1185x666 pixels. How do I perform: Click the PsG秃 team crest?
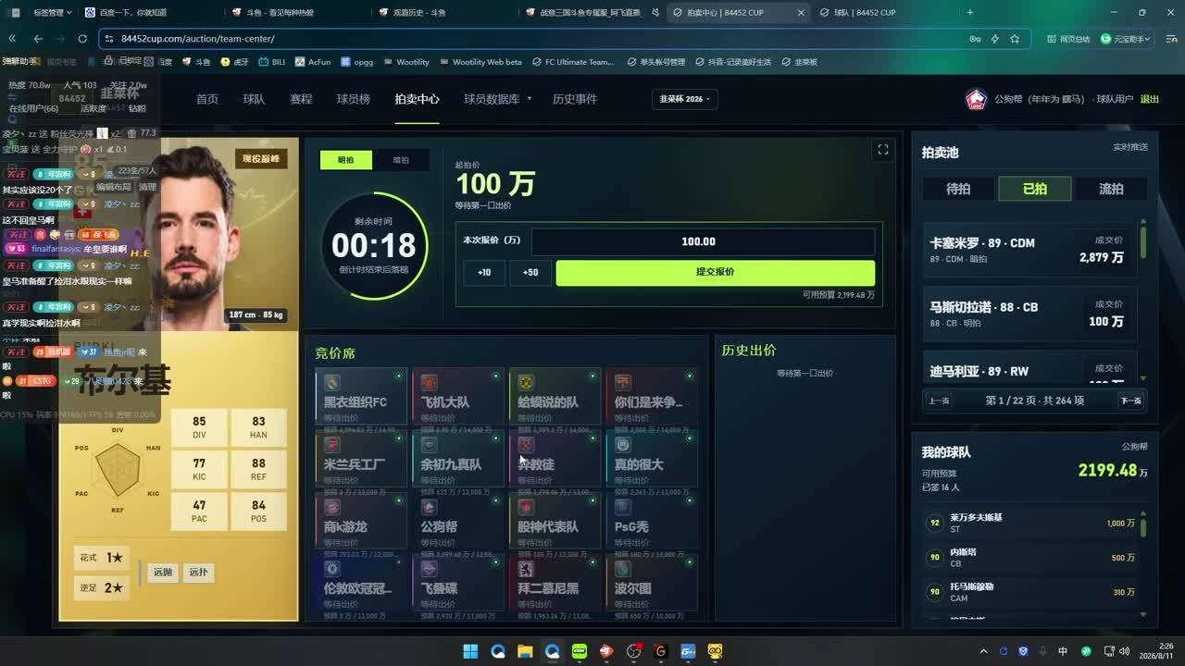point(623,507)
